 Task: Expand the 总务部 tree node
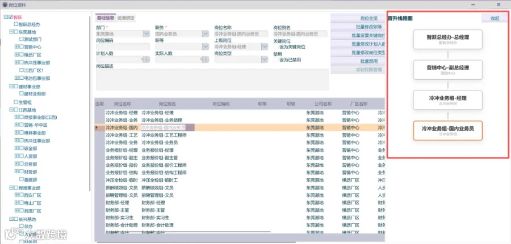(16, 164)
